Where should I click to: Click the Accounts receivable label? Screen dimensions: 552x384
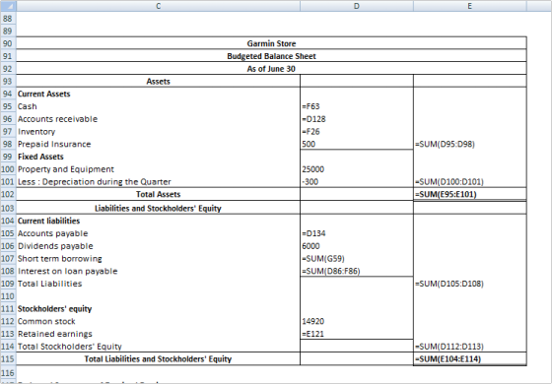click(x=58, y=119)
